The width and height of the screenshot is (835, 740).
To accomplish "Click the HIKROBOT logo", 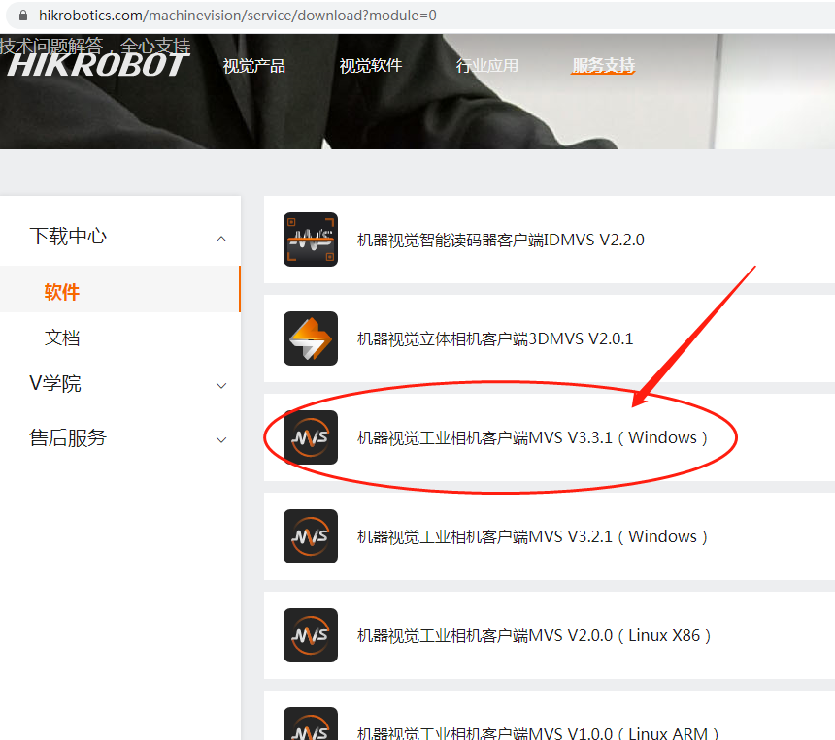I will [x=97, y=64].
